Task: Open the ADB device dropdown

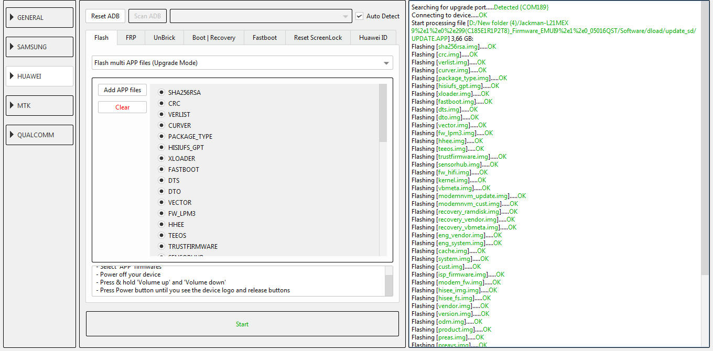Action: pyautogui.click(x=261, y=16)
